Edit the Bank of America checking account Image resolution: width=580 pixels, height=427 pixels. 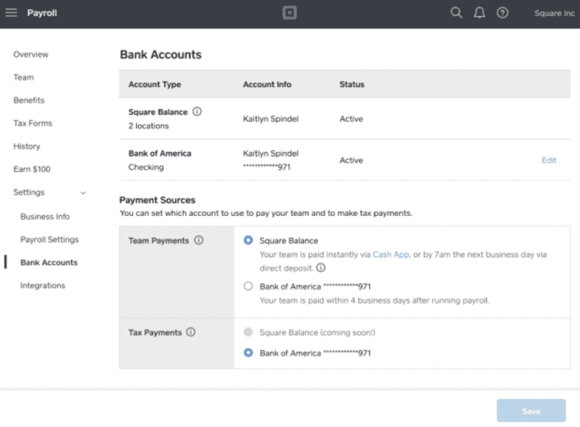point(549,160)
